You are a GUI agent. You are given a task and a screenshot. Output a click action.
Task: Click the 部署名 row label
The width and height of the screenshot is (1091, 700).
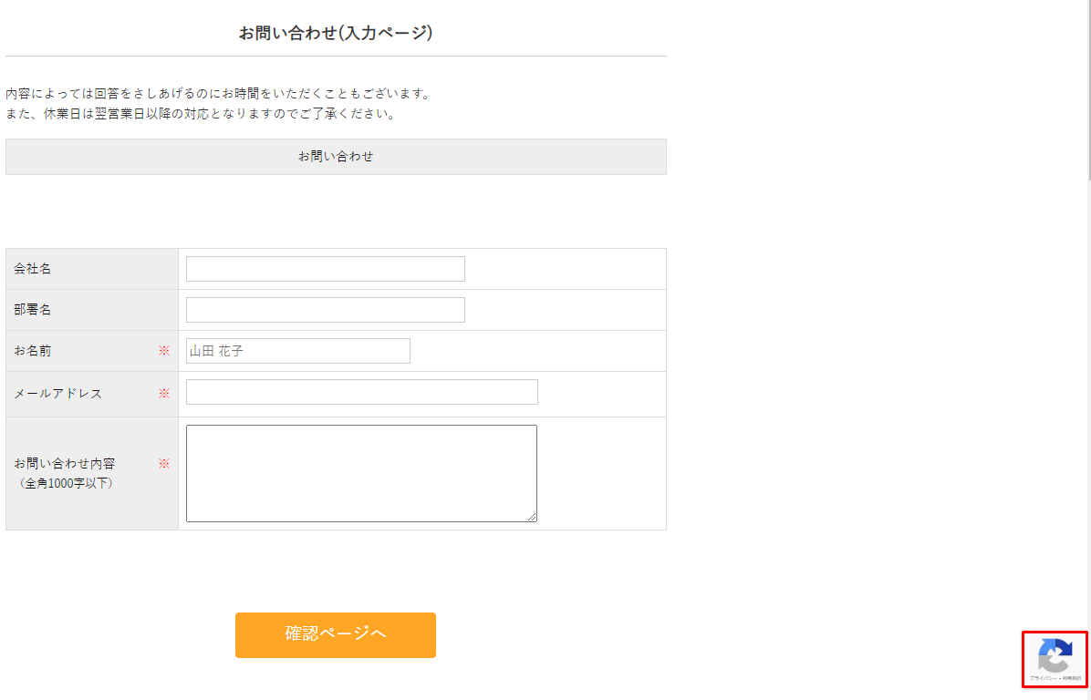[33, 310]
